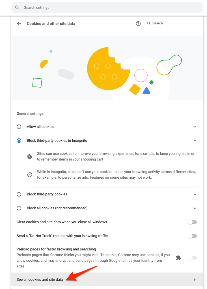This screenshot has height=289, width=207.
Task: Click the small search icon next to Search field
Action: 149,24
